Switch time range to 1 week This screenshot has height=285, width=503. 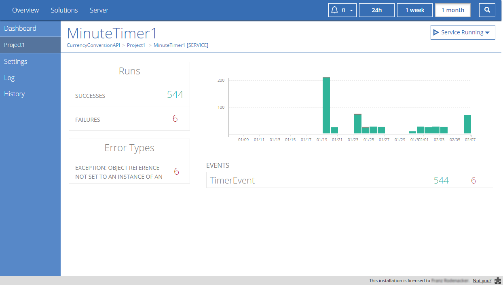point(415,10)
